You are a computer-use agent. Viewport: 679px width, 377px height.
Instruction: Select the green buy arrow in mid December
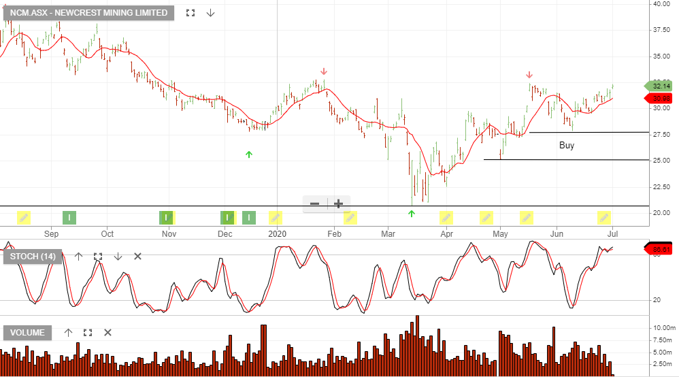(248, 154)
